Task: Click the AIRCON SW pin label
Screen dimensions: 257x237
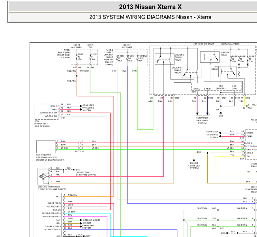Action: [x=51, y=116]
